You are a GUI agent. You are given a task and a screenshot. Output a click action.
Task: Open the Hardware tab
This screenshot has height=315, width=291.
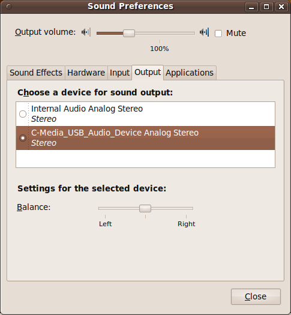point(86,73)
